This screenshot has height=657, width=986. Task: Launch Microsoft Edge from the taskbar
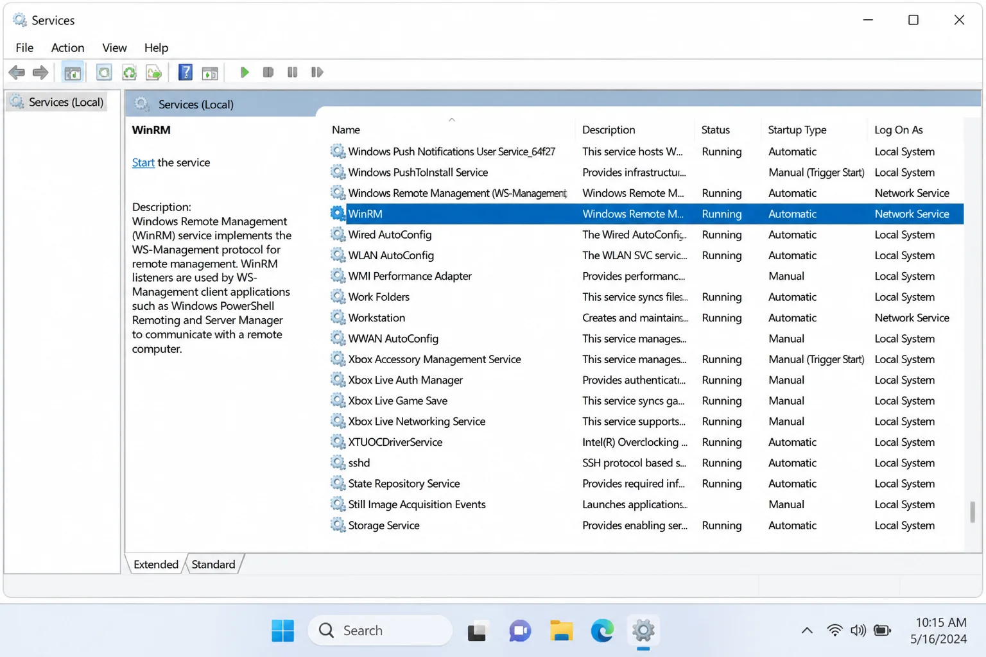[602, 631]
